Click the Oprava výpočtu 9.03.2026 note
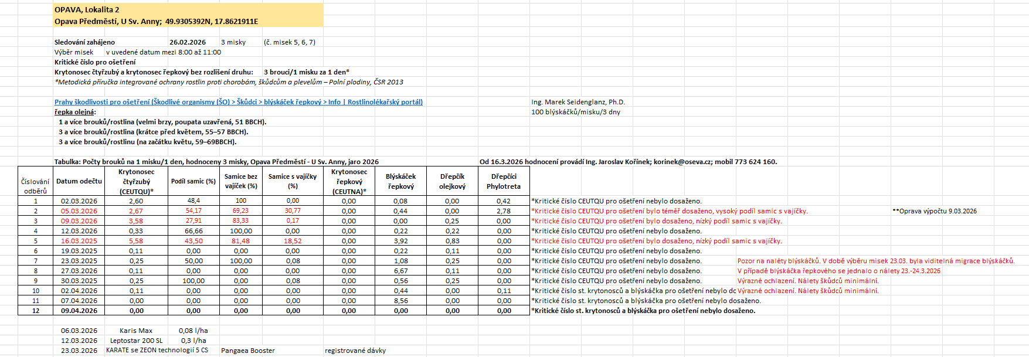The image size is (1029, 357). click(934, 211)
